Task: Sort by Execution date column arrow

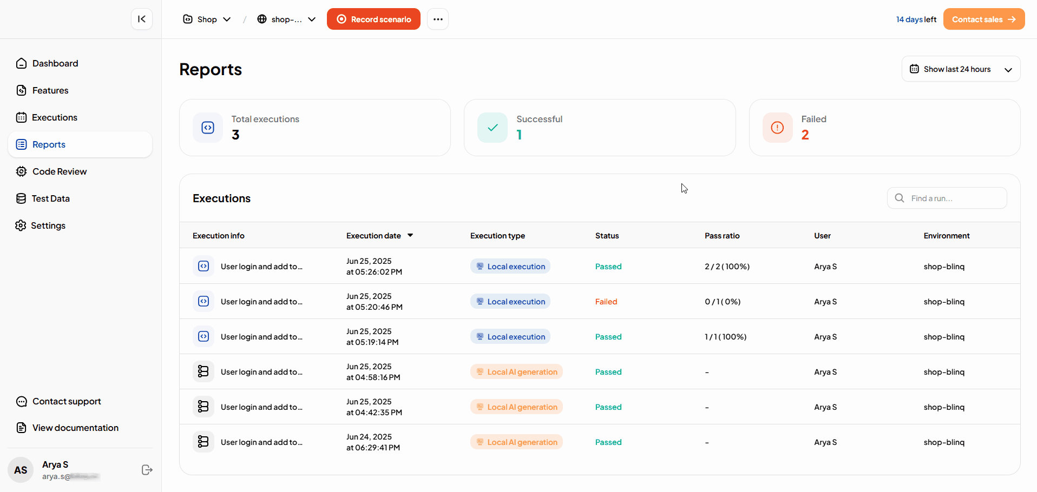Action: click(x=410, y=235)
